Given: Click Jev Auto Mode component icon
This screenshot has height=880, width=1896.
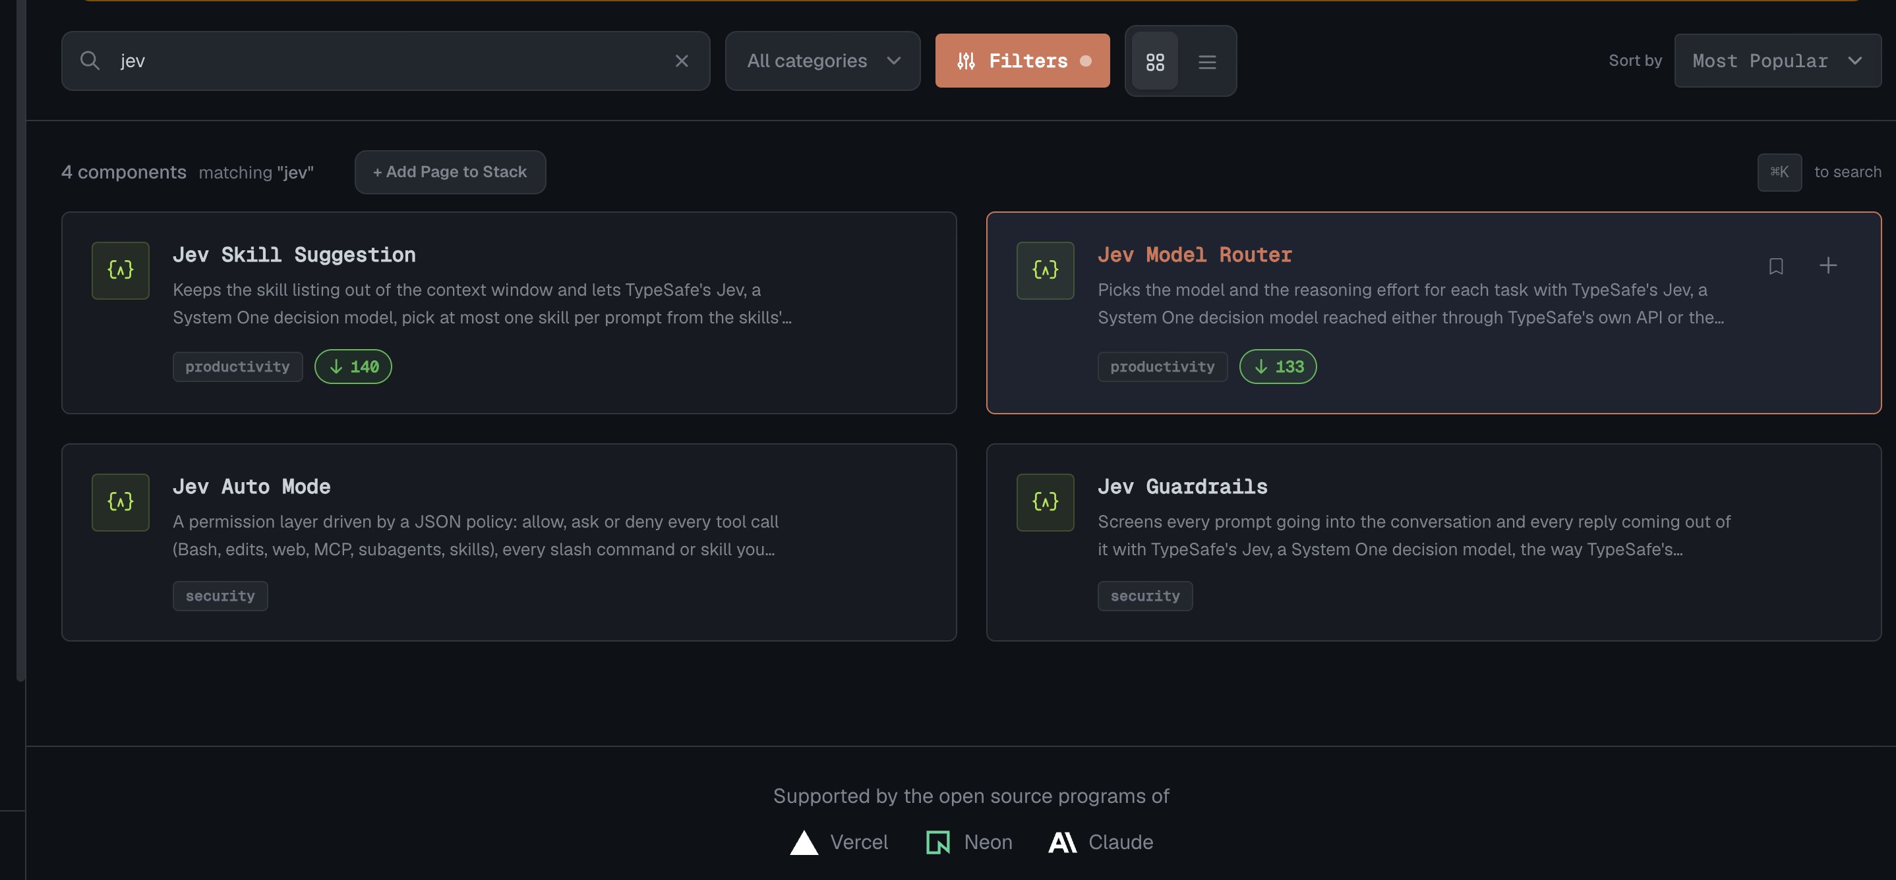Looking at the screenshot, I should 121,502.
